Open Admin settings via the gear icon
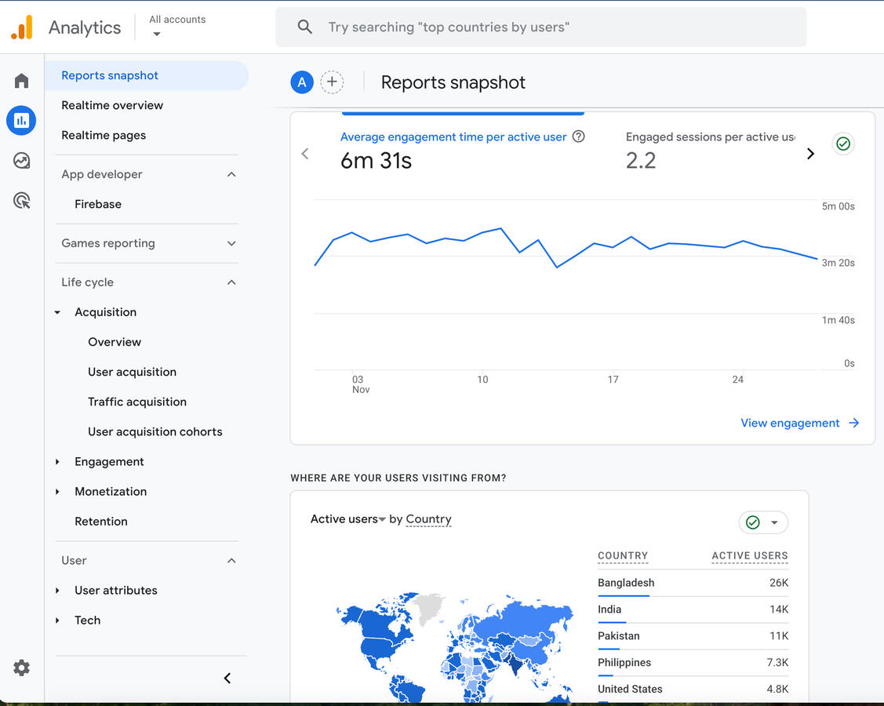The image size is (884, 706). click(x=21, y=668)
